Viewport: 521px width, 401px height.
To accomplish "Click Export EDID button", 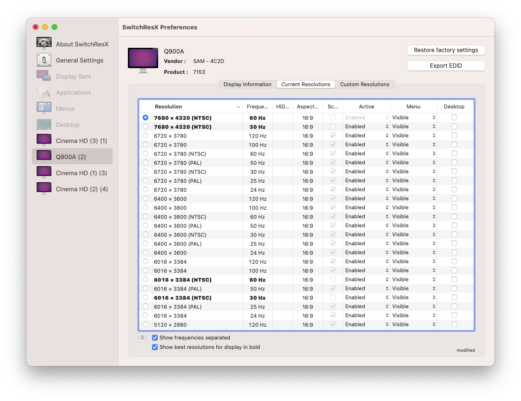I will [x=446, y=66].
